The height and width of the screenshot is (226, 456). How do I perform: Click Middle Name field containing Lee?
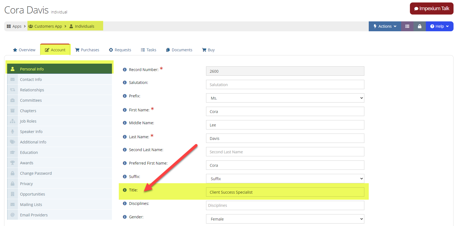point(285,125)
